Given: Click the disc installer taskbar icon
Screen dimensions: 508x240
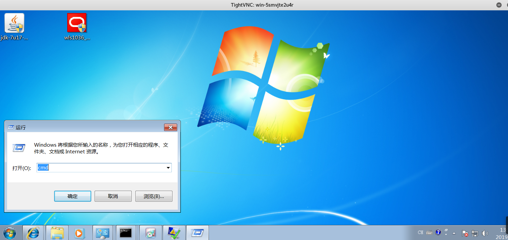Looking at the screenshot, I should [151, 233].
